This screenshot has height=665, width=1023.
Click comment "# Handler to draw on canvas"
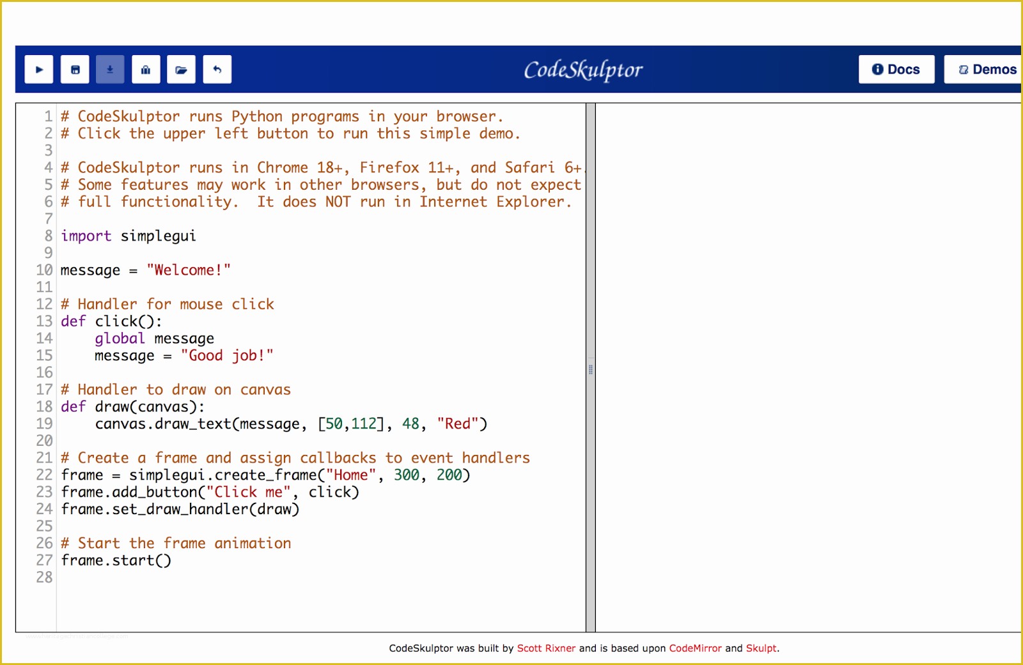[x=176, y=390]
